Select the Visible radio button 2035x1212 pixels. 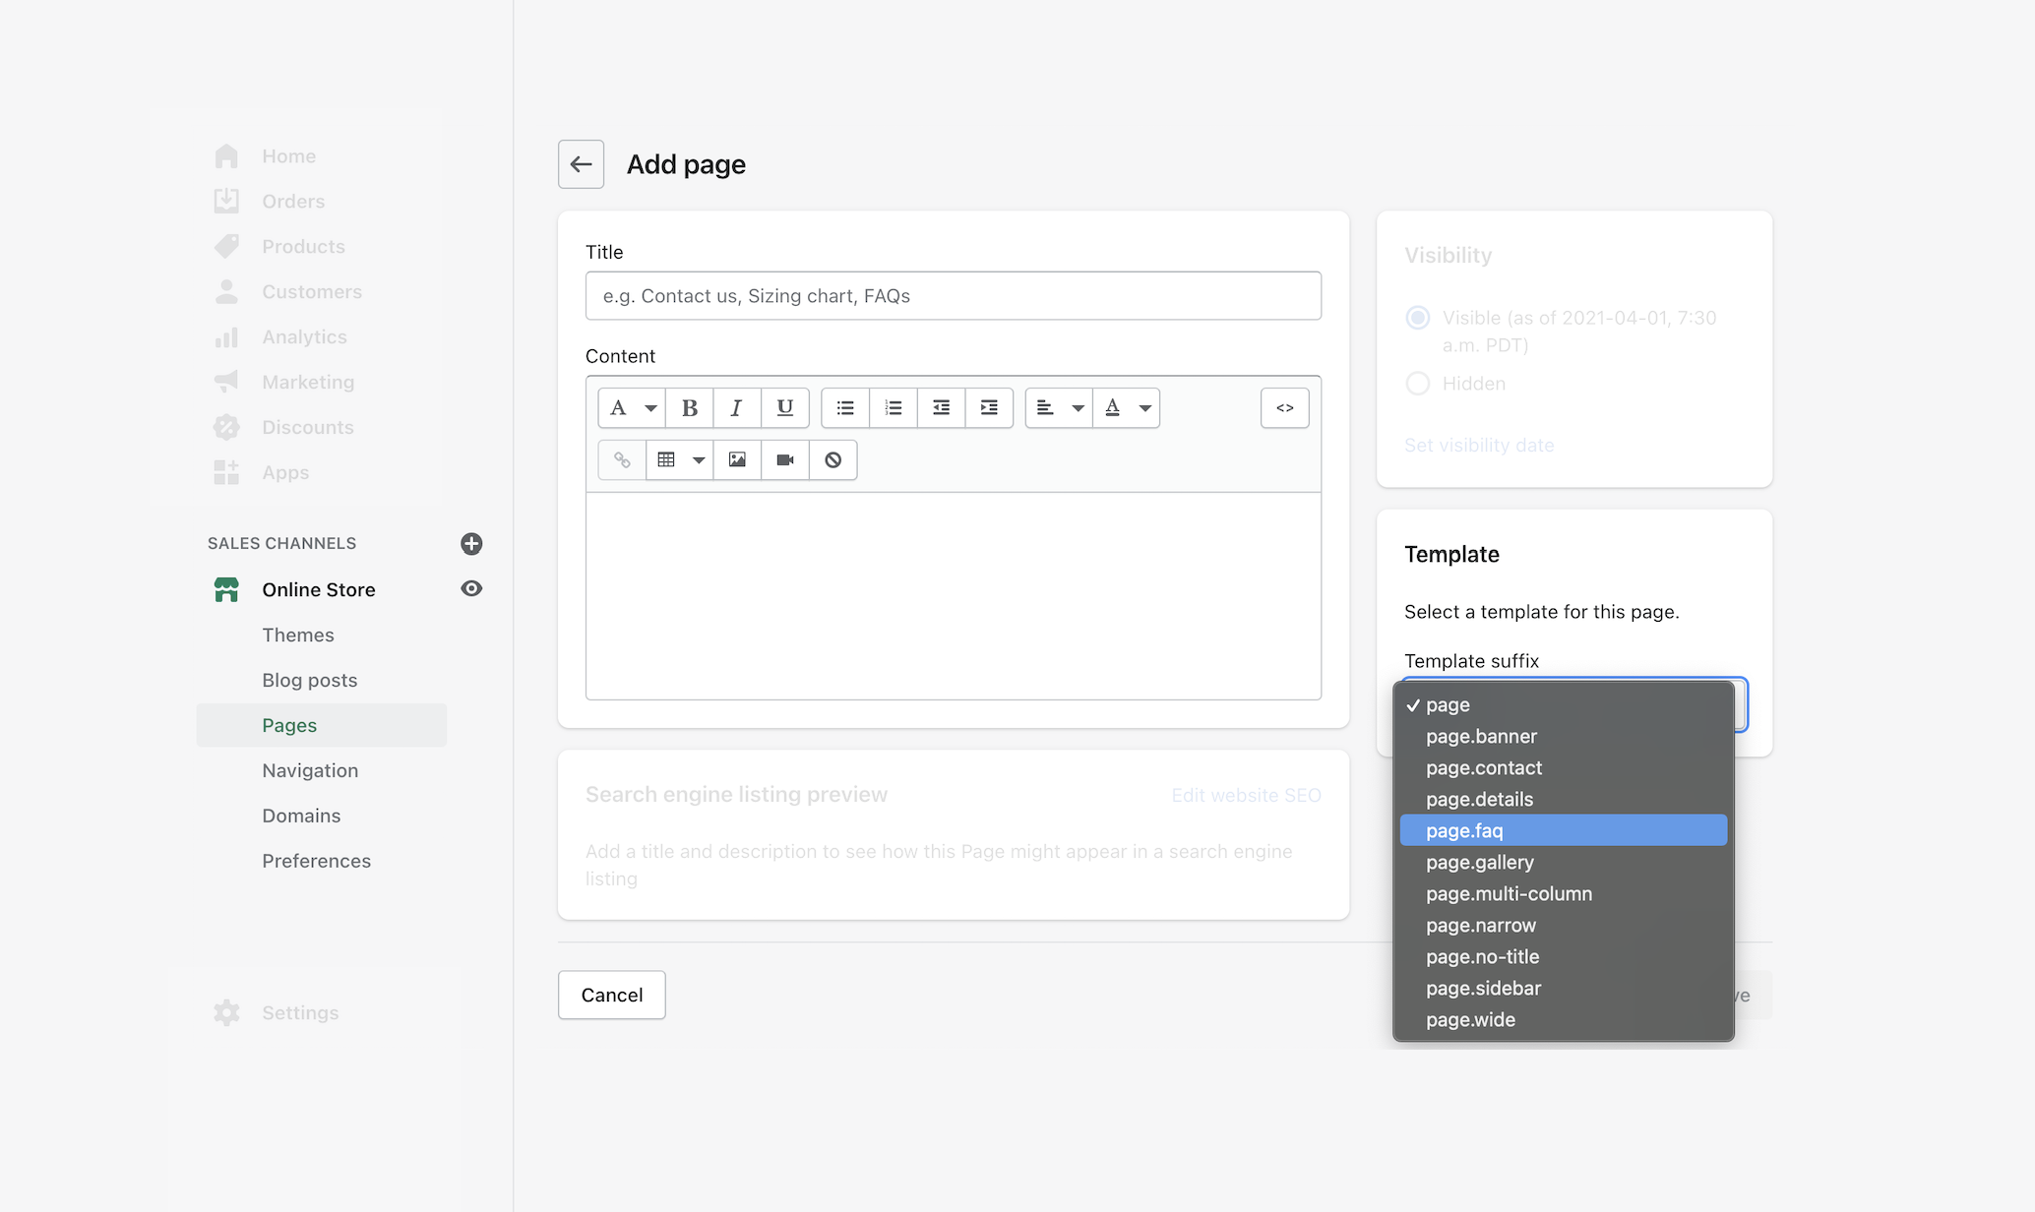(x=1417, y=318)
